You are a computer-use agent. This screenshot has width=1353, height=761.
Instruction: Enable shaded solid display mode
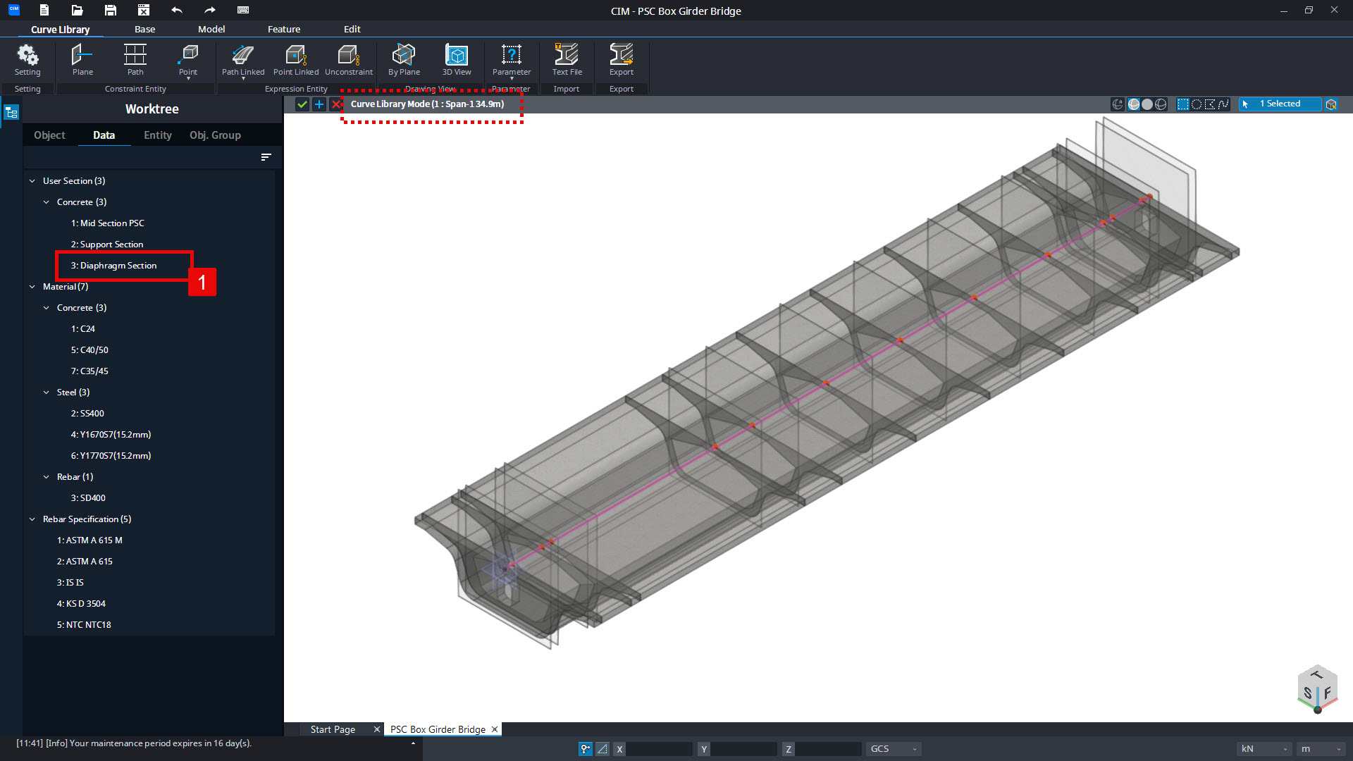[x=1147, y=104]
